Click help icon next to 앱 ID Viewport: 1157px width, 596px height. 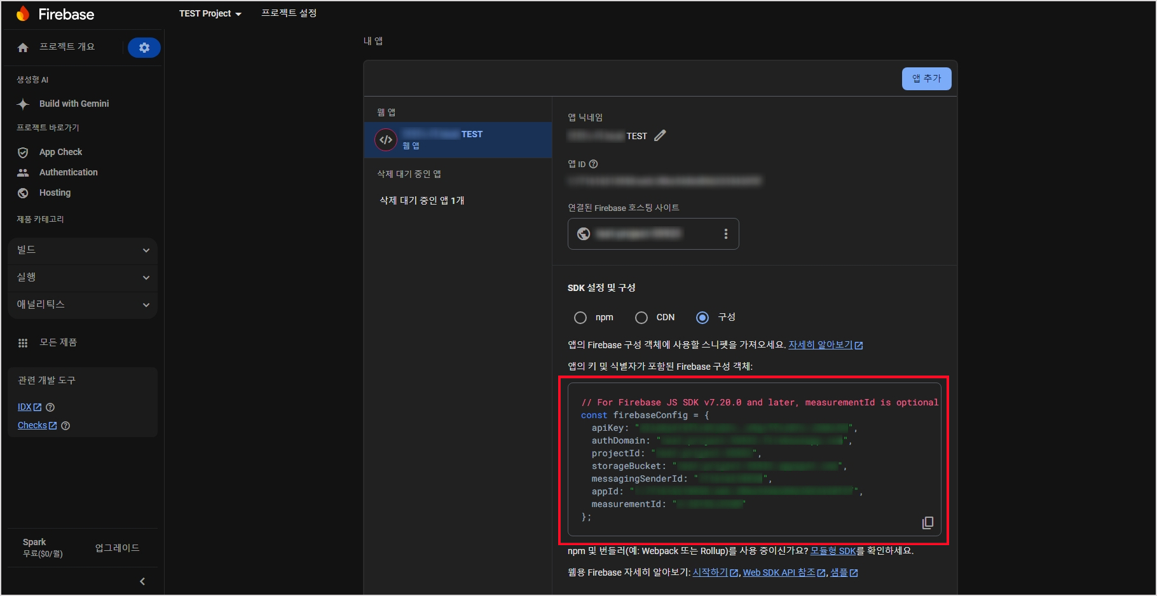click(593, 164)
